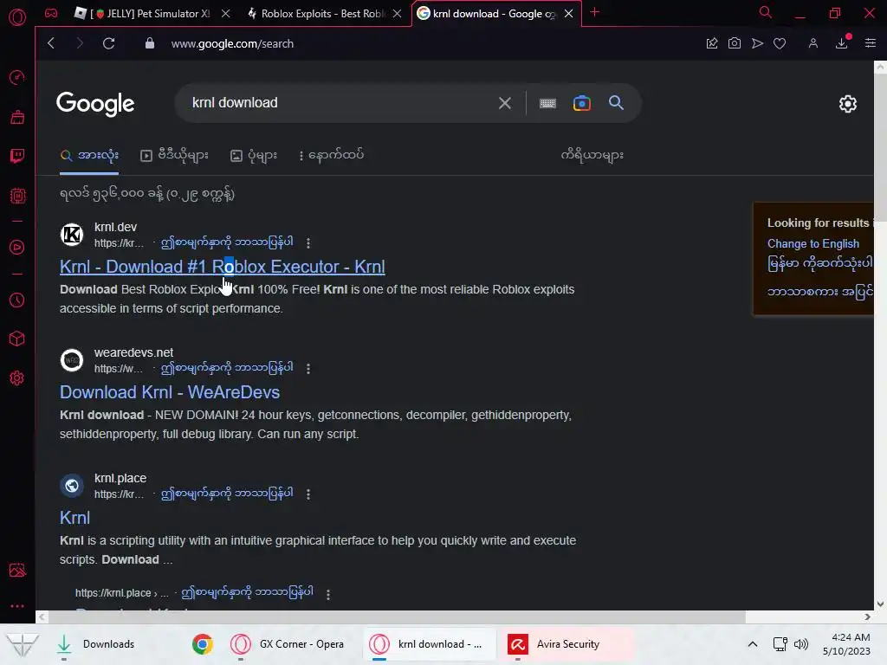Click the send-arrow icon in toolbar

coord(757,43)
